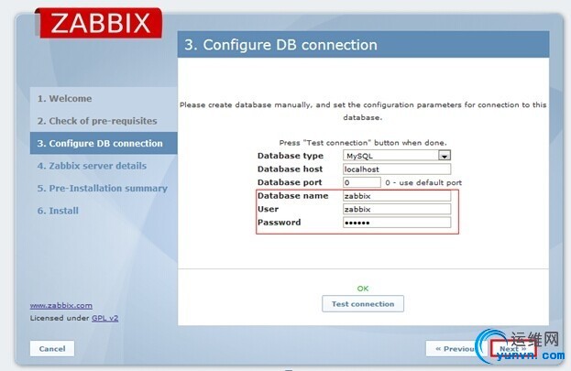
Task: Focus the User input field
Action: point(397,210)
